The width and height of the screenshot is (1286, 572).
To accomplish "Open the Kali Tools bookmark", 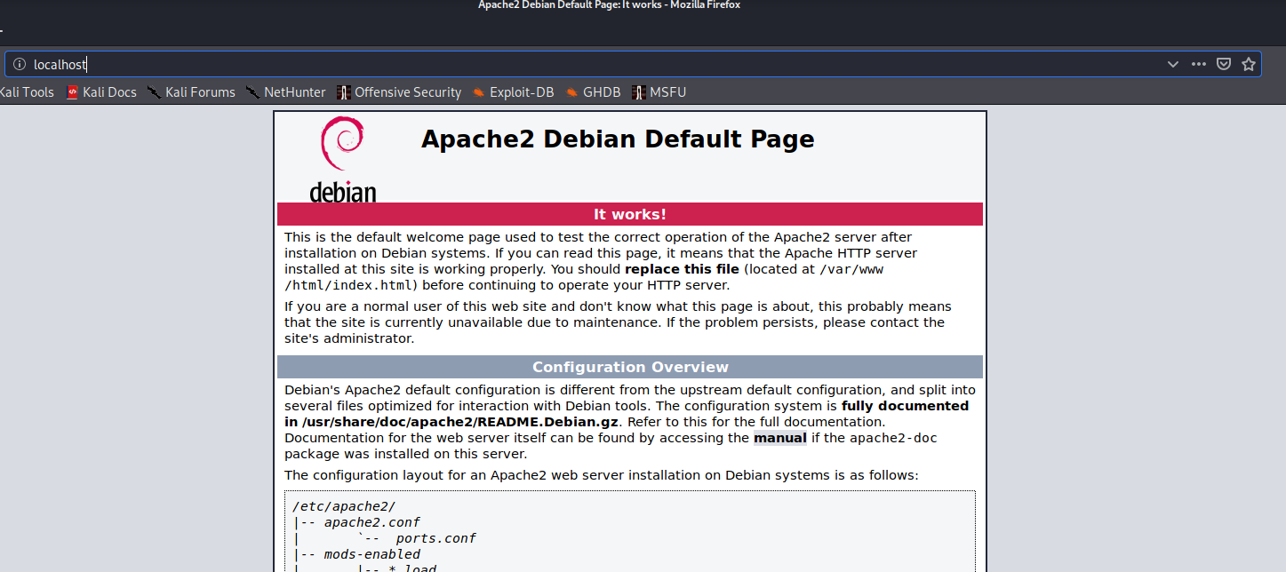I will [x=27, y=92].
